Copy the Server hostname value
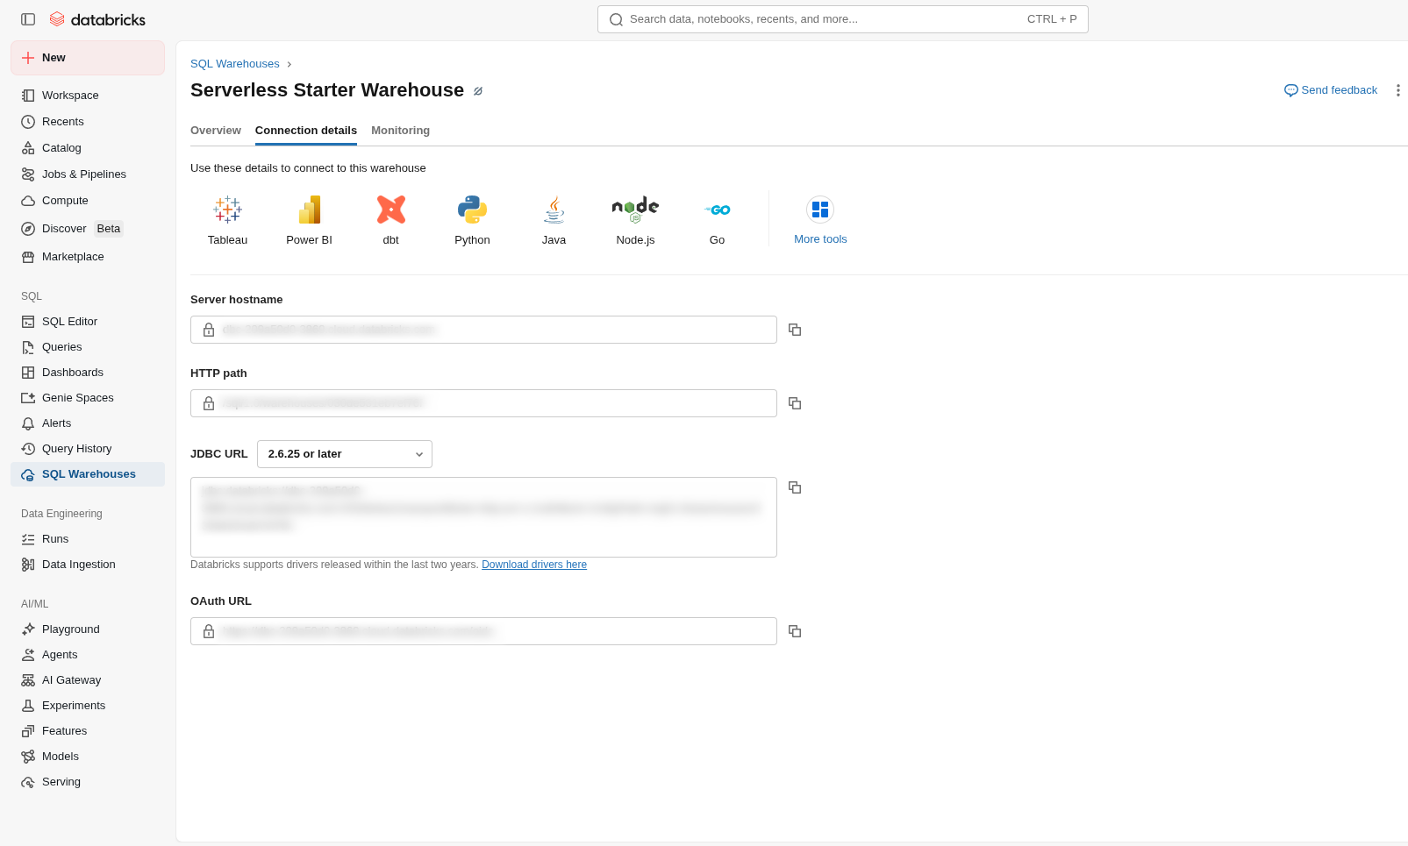This screenshot has height=846, width=1408. tap(795, 330)
